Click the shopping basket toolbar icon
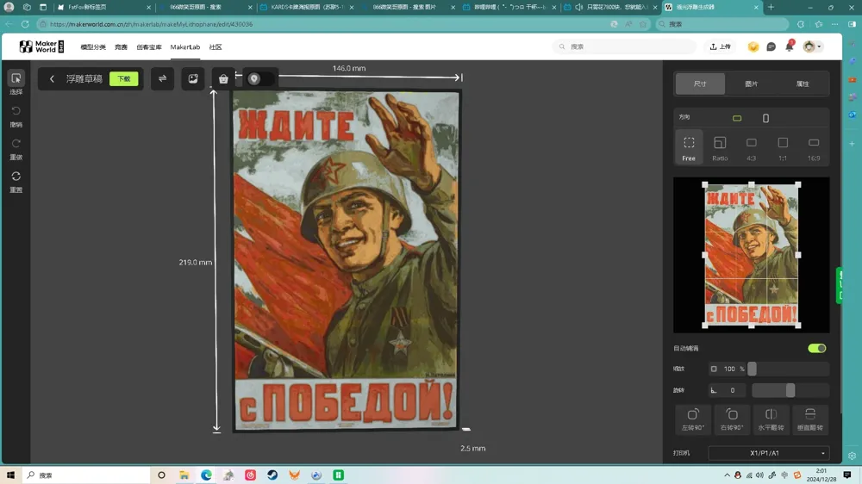Image resolution: width=862 pixels, height=484 pixels. point(223,79)
